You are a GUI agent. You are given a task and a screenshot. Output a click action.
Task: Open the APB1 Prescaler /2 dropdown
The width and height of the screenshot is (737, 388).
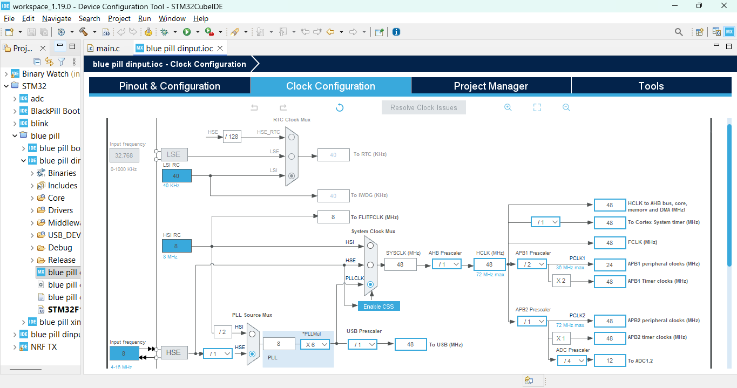point(532,264)
